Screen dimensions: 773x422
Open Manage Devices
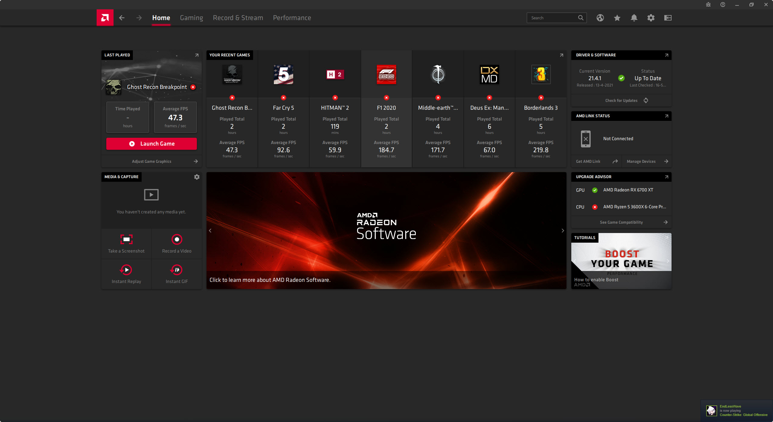click(x=647, y=162)
